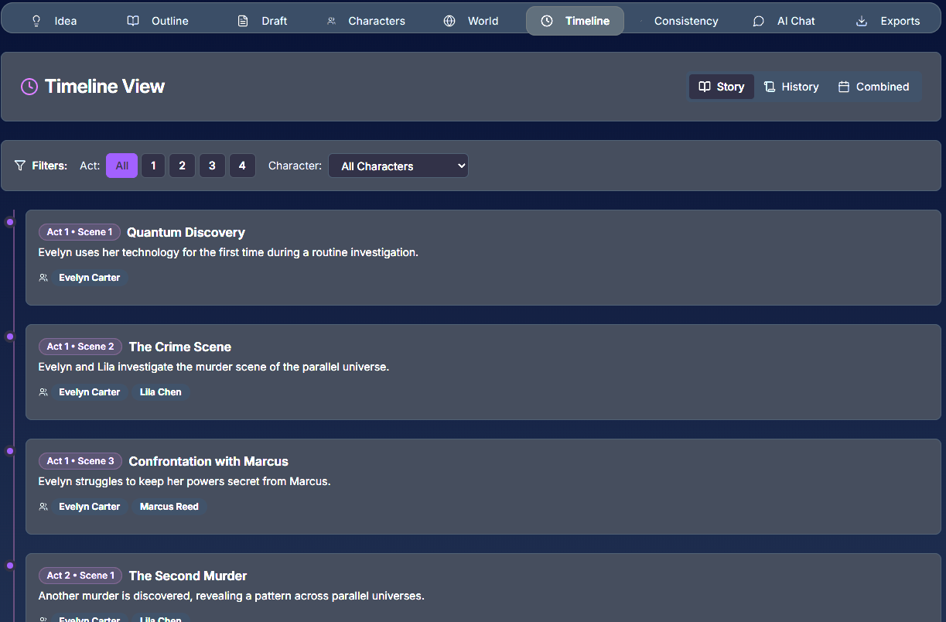Click the AI Chat speech bubble icon
This screenshot has width=946, height=622.
[x=757, y=21]
